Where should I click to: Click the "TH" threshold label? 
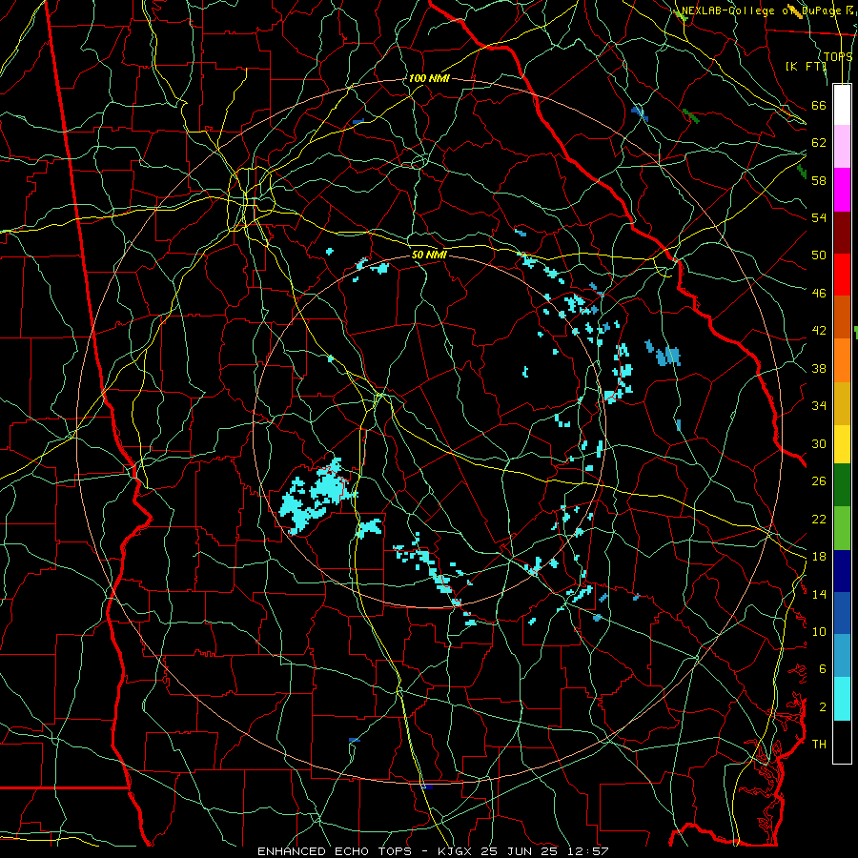pyautogui.click(x=819, y=745)
